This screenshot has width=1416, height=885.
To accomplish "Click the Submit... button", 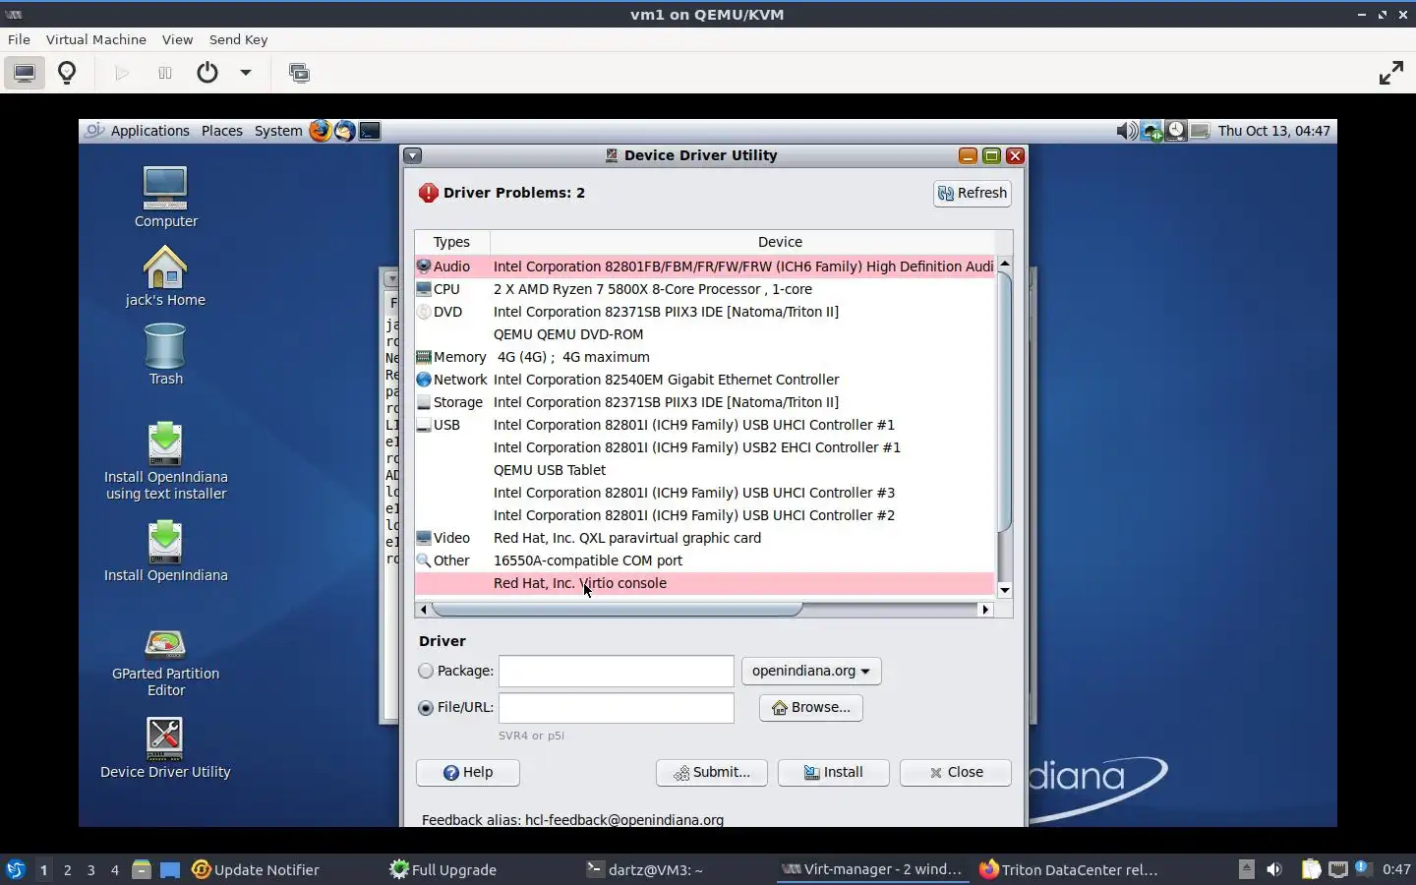I will [x=711, y=773].
